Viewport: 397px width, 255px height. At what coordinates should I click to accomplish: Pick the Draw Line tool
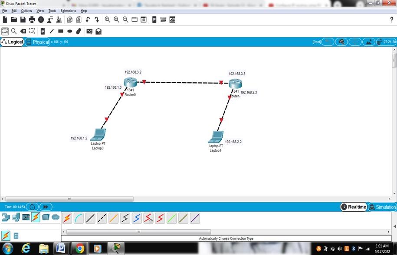point(52,31)
